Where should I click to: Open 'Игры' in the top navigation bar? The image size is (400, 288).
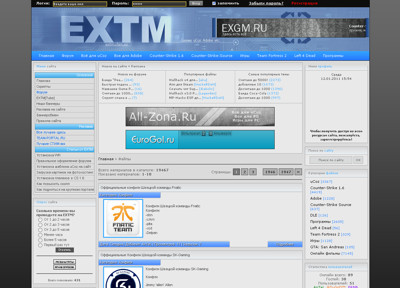pyautogui.click(x=245, y=56)
